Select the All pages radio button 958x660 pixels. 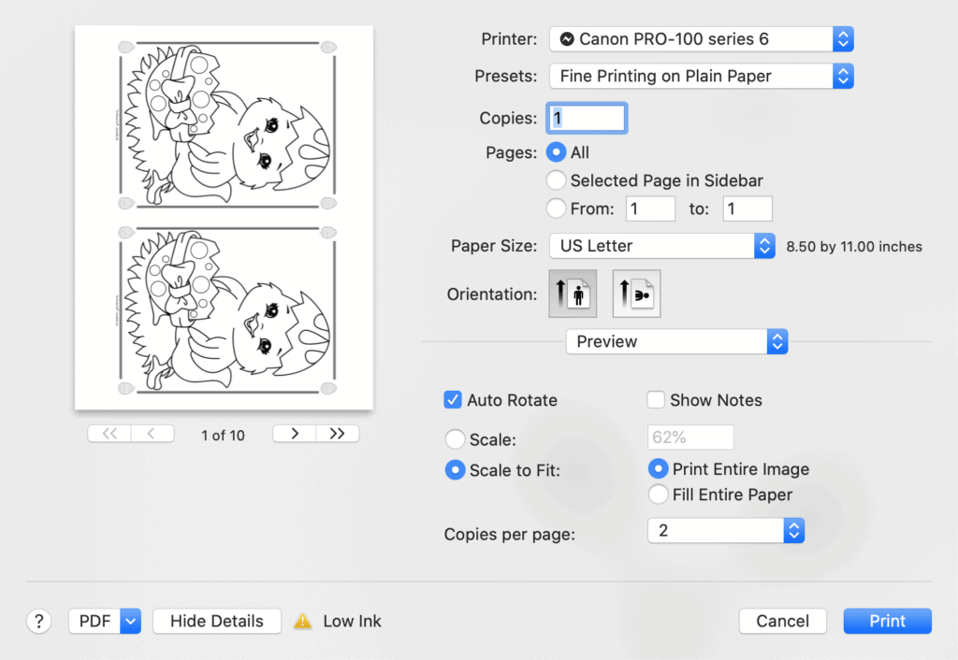pos(556,152)
